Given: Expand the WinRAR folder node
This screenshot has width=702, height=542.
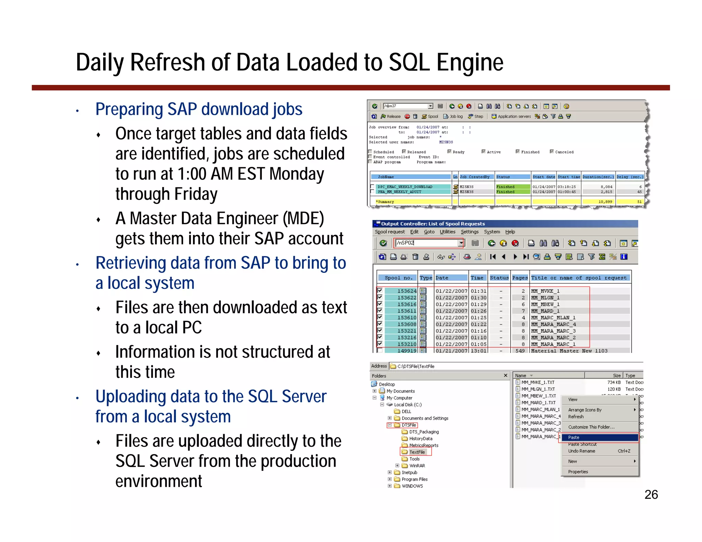Looking at the screenshot, I should (397, 466).
